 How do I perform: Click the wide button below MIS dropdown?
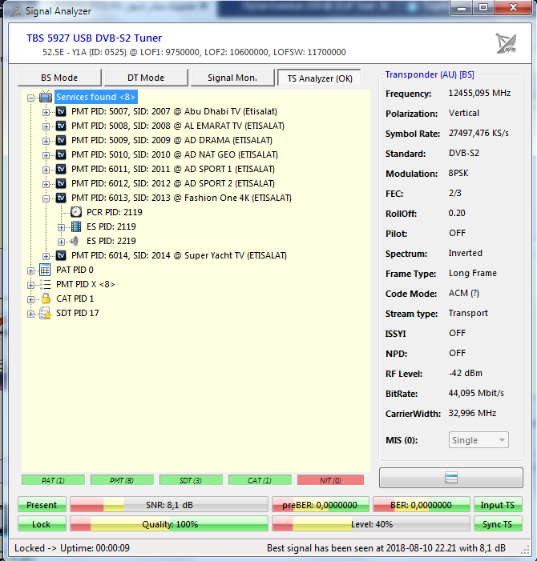click(450, 478)
